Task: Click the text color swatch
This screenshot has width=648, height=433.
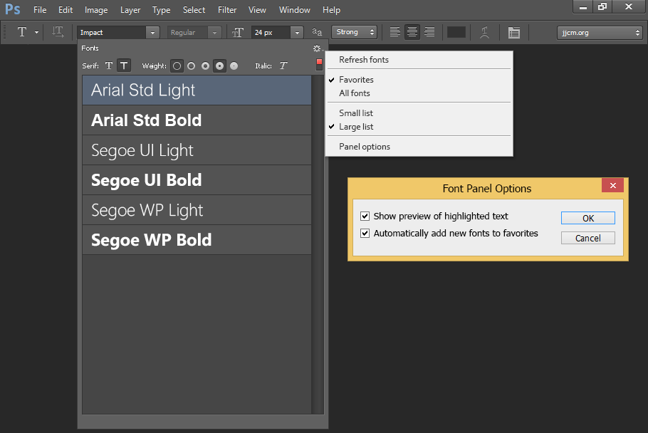Action: (x=456, y=32)
